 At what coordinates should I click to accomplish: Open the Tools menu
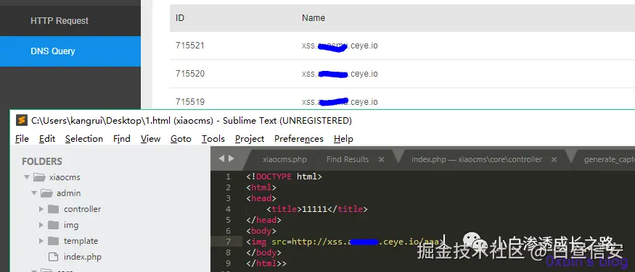213,139
